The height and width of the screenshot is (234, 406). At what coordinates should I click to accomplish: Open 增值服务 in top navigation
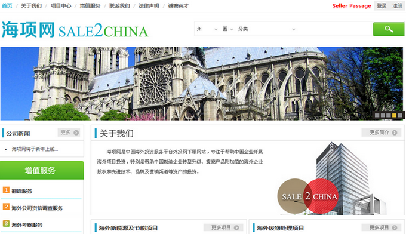(90, 6)
